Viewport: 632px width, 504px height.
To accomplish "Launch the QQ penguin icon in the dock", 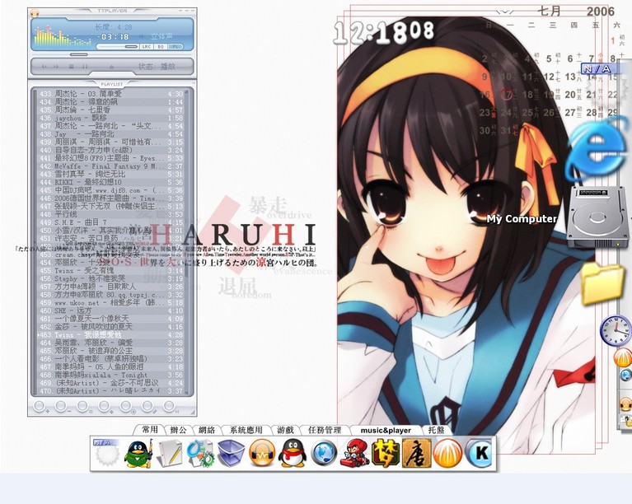I will [292, 453].
